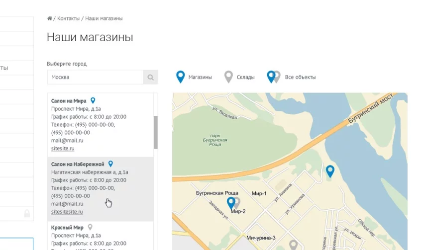Select blue map marker above Мир-2 label
This screenshot has width=428, height=250.
click(x=230, y=202)
